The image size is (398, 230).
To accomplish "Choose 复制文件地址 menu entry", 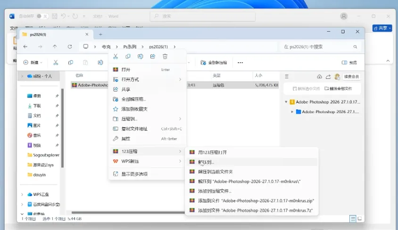I will [x=148, y=129].
